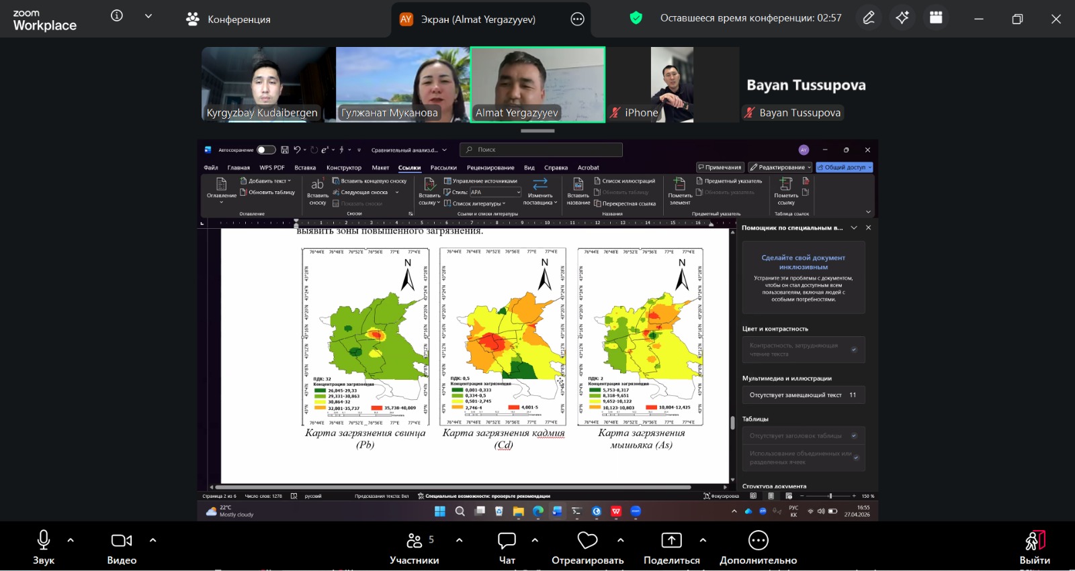Open the Чат chat panel
The image size is (1075, 571).
coord(507,547)
